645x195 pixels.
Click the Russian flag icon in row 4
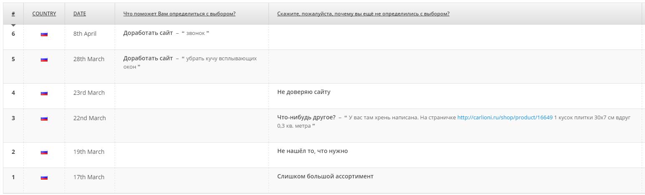pos(44,93)
